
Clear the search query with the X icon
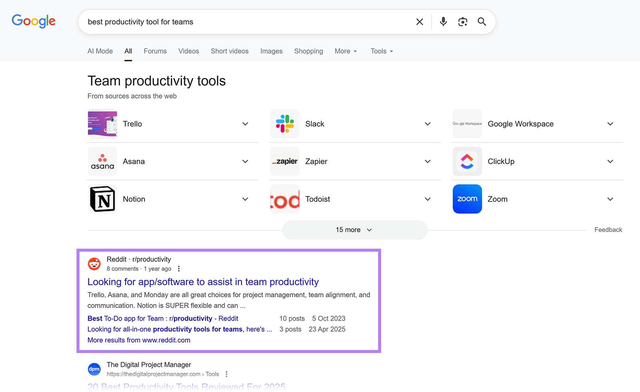click(419, 22)
